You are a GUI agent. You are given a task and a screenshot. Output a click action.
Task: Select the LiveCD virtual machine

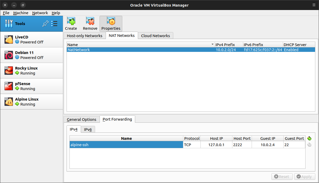[32, 39]
